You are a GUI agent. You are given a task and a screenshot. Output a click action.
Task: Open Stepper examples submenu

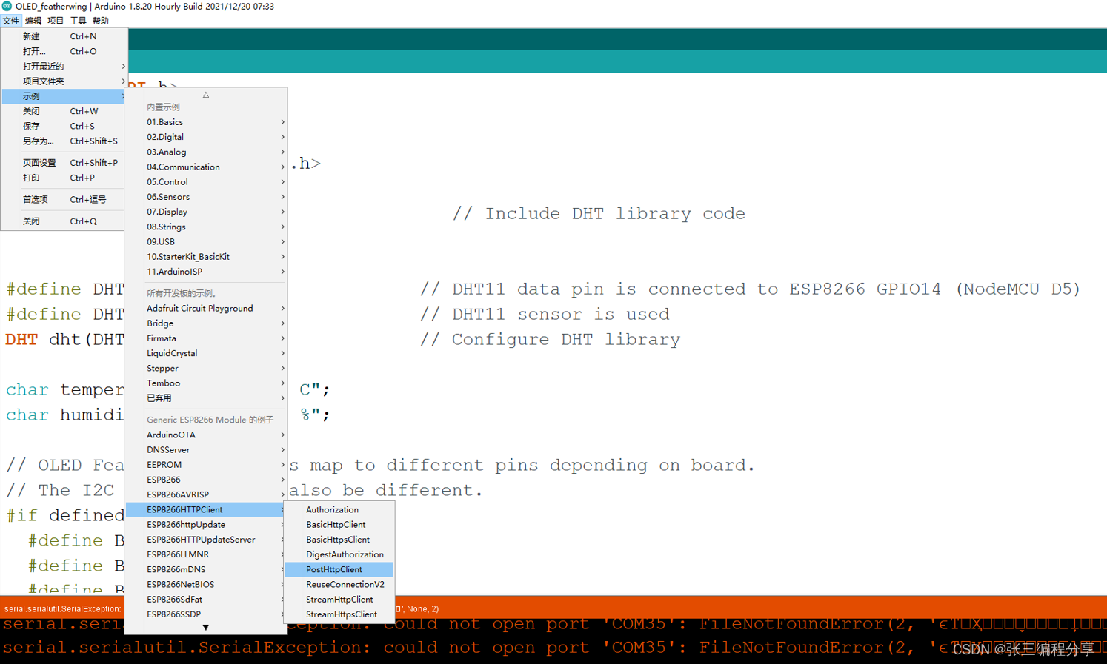click(x=206, y=368)
